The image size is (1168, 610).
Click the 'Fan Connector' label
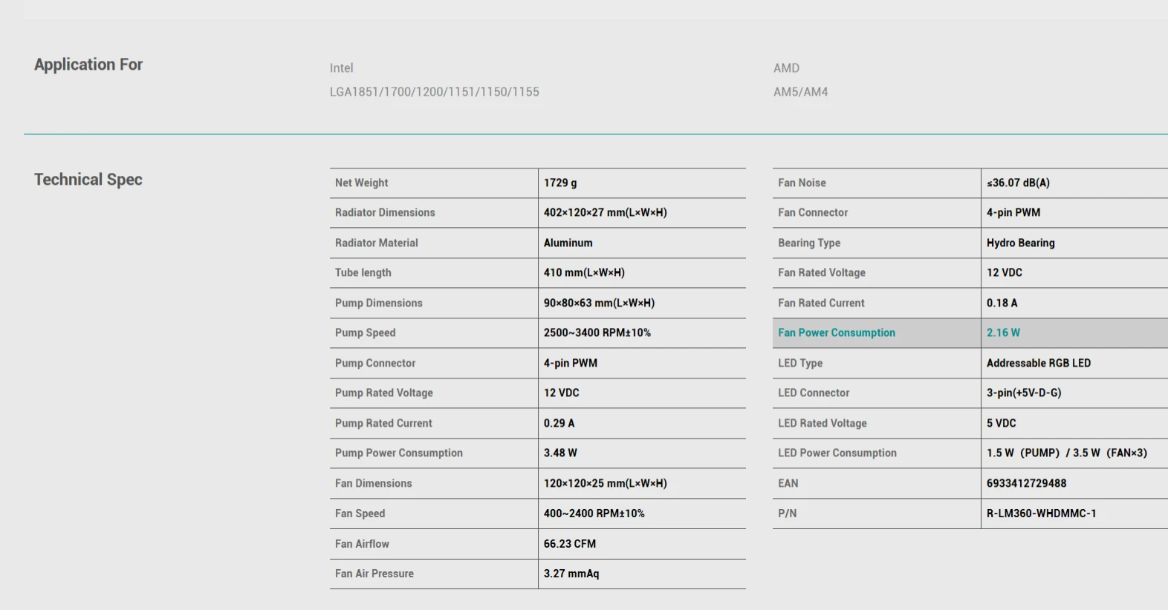[813, 212]
